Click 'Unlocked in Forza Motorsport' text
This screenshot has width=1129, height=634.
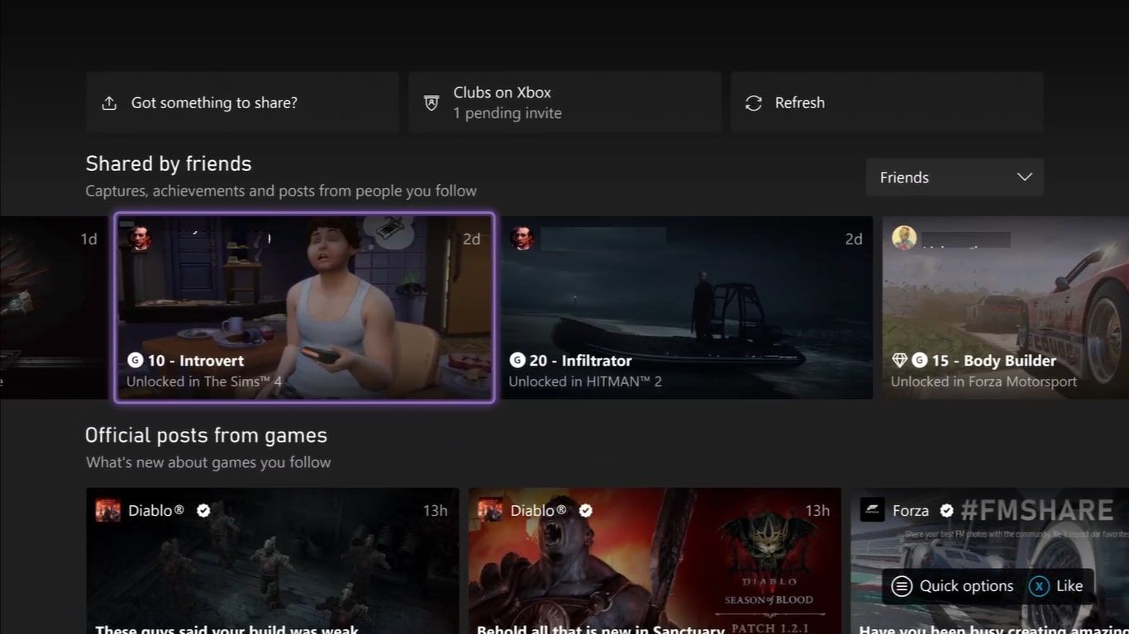pyautogui.click(x=984, y=381)
